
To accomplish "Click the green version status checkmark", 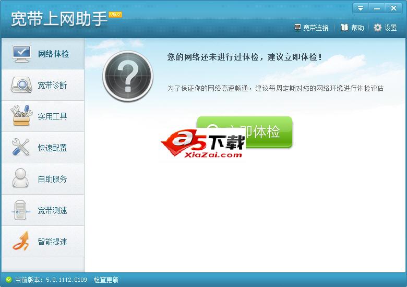I will 8,280.
